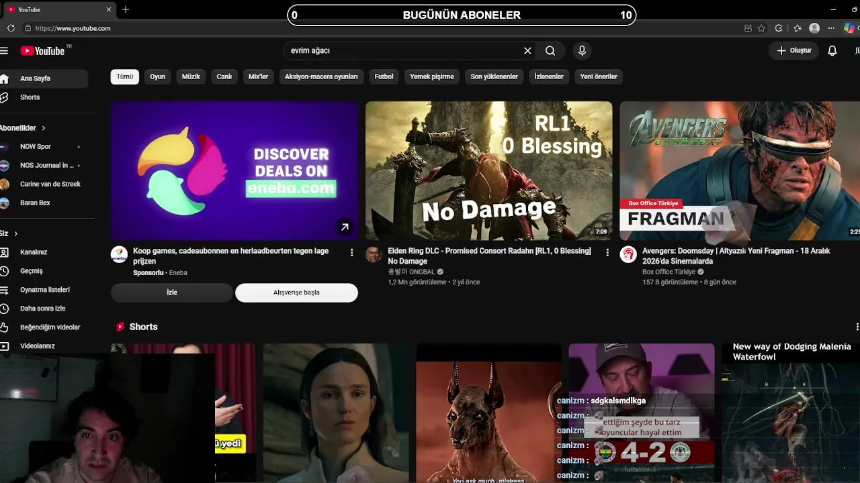Run the search with the magnifier button

pyautogui.click(x=550, y=50)
